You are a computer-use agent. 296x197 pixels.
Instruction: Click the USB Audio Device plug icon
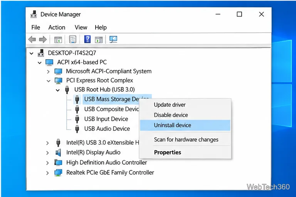click(x=77, y=129)
